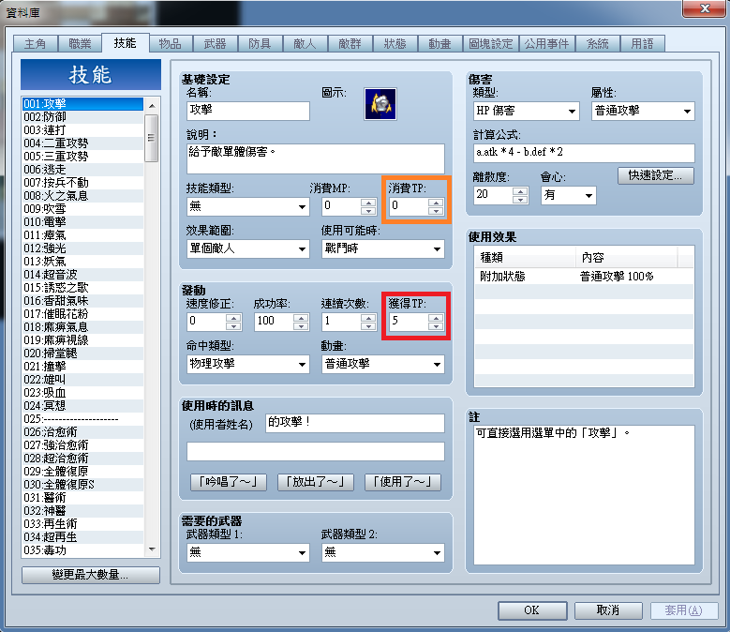Image resolution: width=730 pixels, height=632 pixels.
Task: Select skill 002:防御 in the list
Action: click(x=82, y=117)
